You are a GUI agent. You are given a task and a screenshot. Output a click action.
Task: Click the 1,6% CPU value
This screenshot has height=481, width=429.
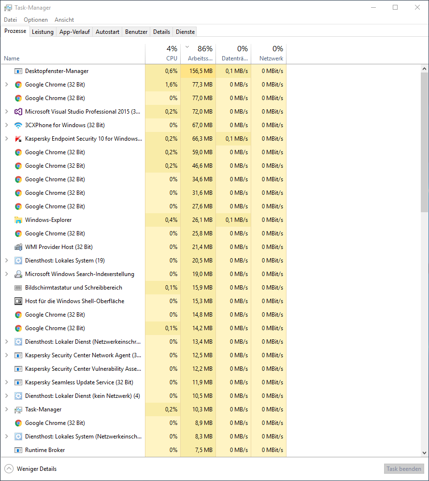tap(171, 85)
